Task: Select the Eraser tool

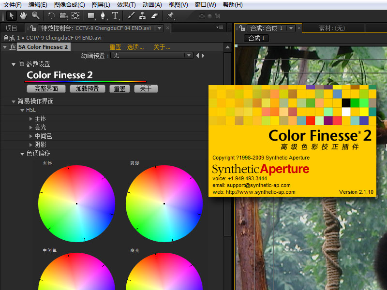Action: [154, 16]
